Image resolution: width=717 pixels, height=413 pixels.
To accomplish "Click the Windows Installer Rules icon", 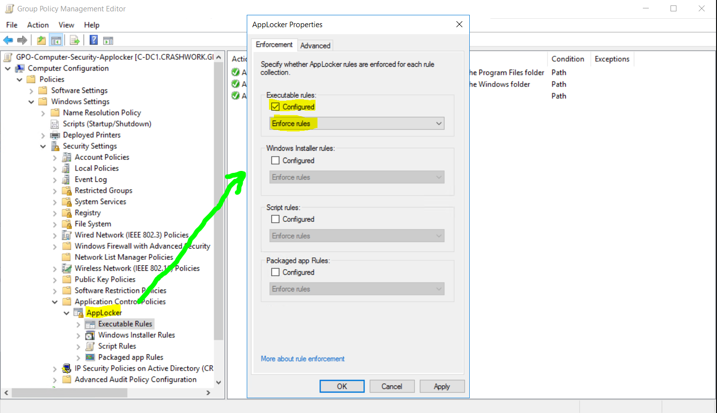I will pyautogui.click(x=90, y=335).
